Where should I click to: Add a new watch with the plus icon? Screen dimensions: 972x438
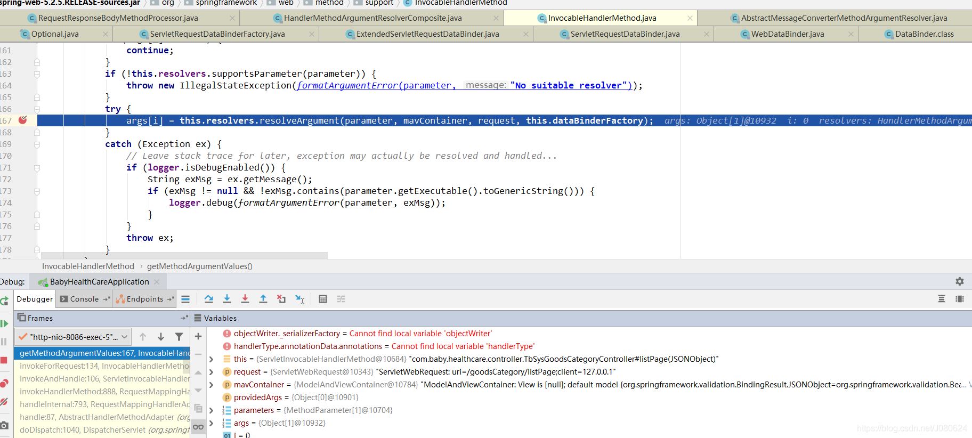(x=198, y=336)
